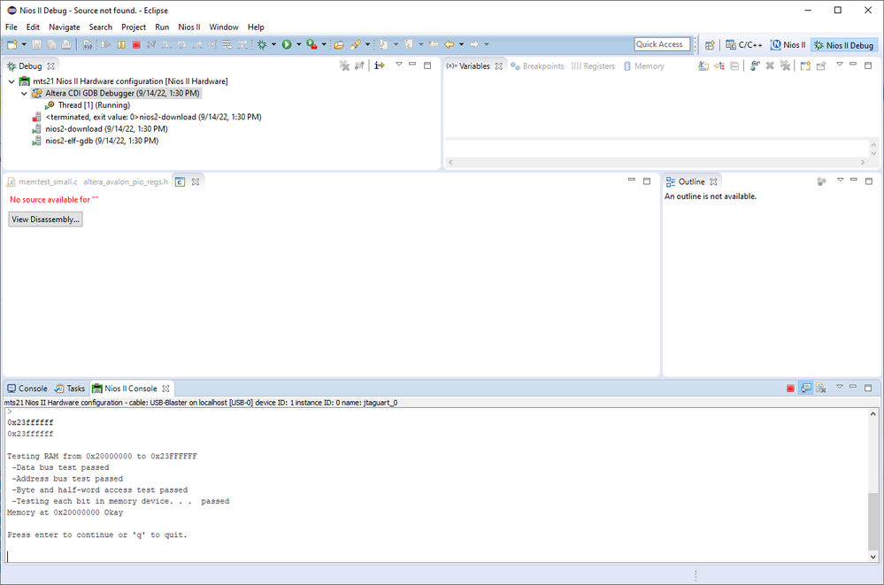Maximize the Nios II Console view
The height and width of the screenshot is (585, 884).
tap(868, 389)
